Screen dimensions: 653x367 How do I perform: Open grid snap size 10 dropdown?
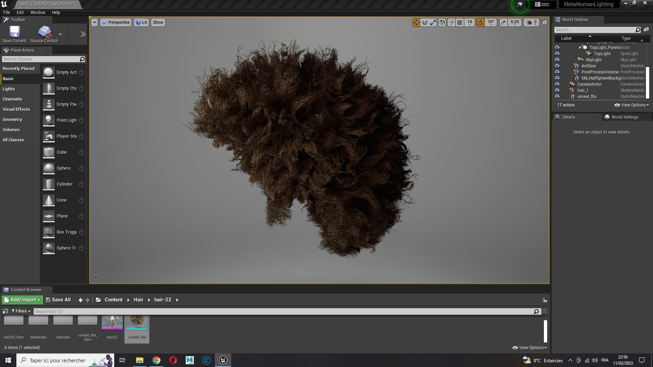coord(469,22)
